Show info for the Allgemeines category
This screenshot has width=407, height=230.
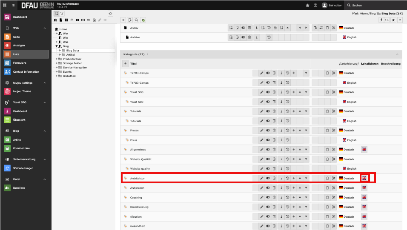point(281,150)
